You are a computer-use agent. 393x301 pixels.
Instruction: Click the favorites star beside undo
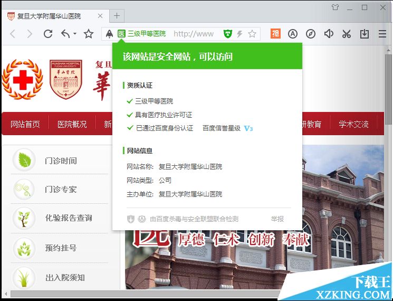pos(89,34)
